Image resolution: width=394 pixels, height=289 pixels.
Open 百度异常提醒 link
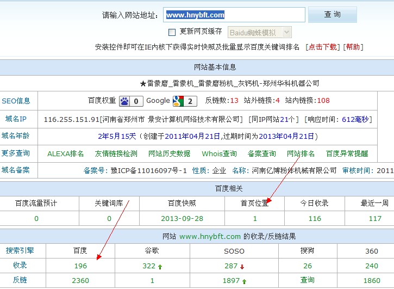[347, 154]
